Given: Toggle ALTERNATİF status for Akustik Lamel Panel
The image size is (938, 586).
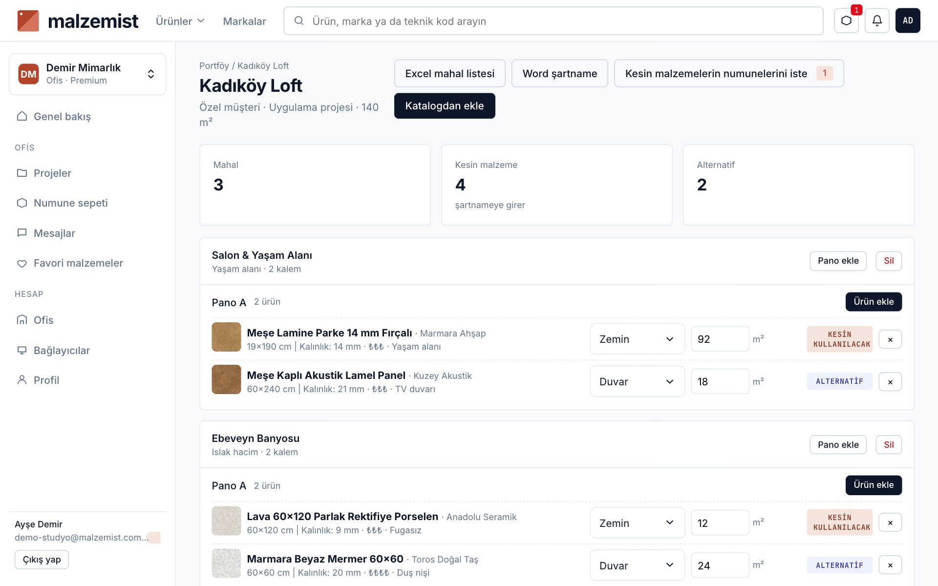Looking at the screenshot, I should [839, 381].
